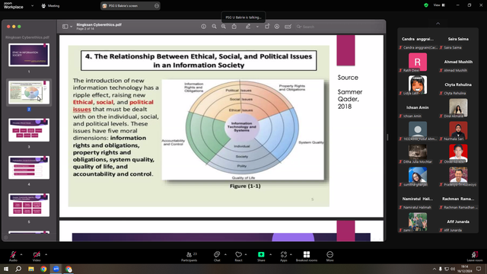The height and width of the screenshot is (274, 487).
Task: Select the markup pen highlight icon
Action: [x=248, y=27]
